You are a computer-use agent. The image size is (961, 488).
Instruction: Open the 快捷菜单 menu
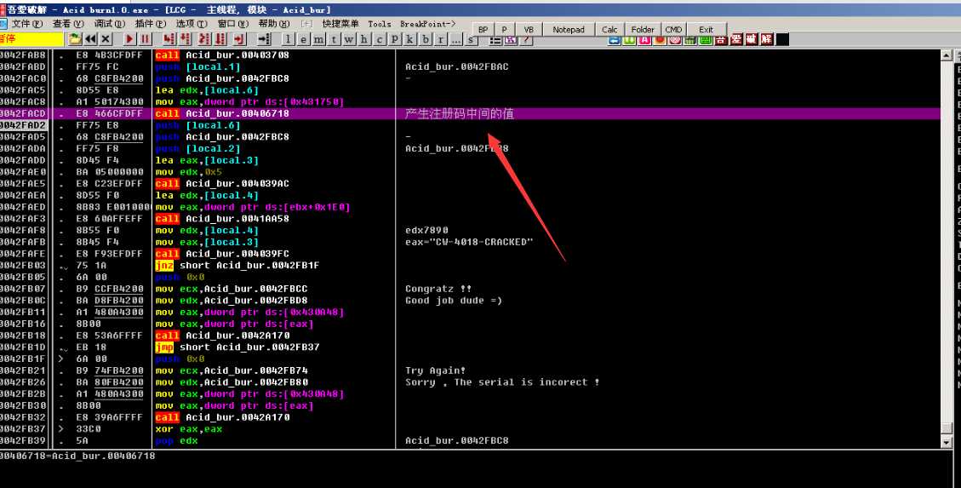coord(340,23)
